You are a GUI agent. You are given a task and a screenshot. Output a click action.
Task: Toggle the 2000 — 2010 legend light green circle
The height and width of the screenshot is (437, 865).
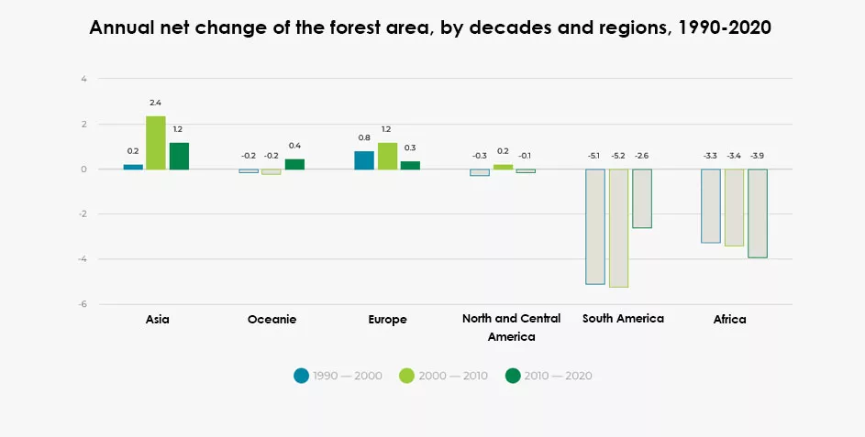click(x=406, y=375)
